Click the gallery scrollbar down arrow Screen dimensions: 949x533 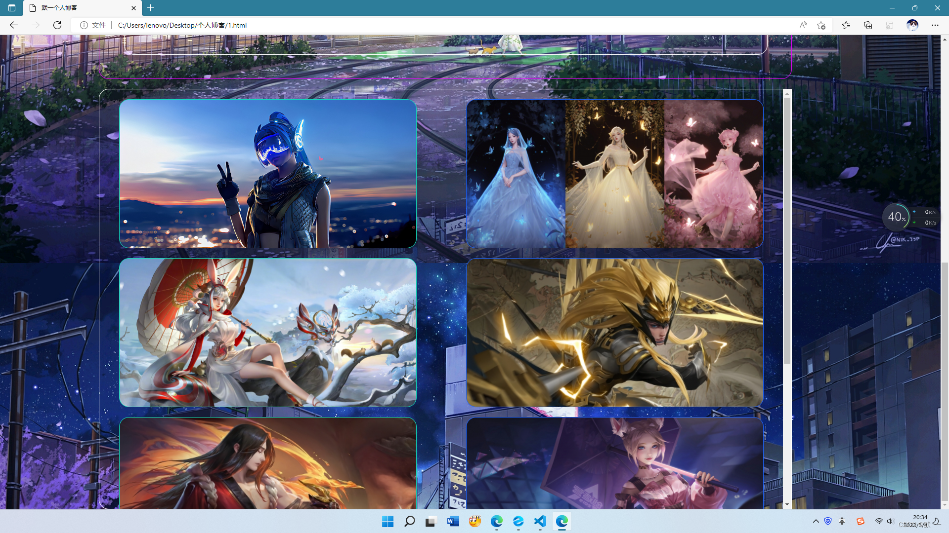coord(787,504)
